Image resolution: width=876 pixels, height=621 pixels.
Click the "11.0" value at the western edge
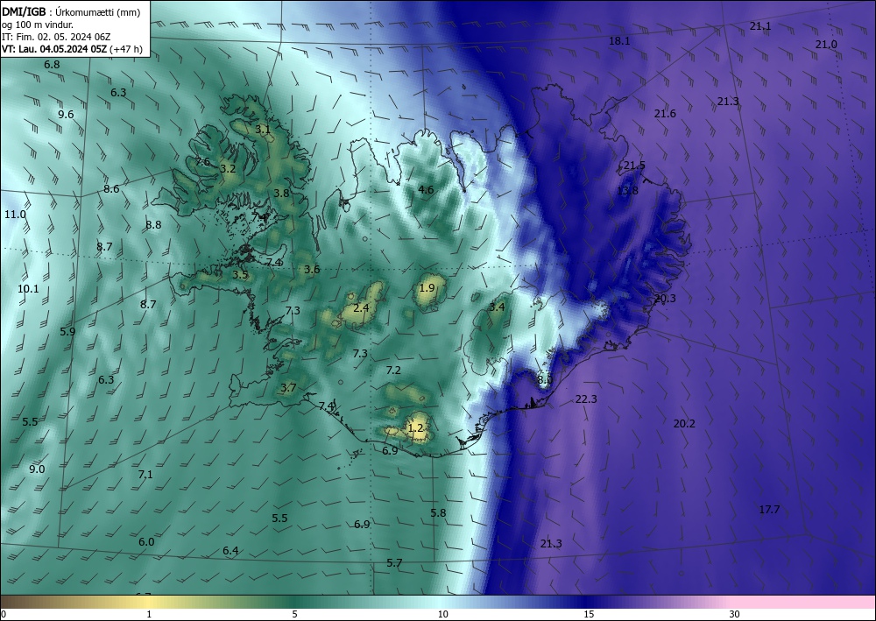(15, 215)
